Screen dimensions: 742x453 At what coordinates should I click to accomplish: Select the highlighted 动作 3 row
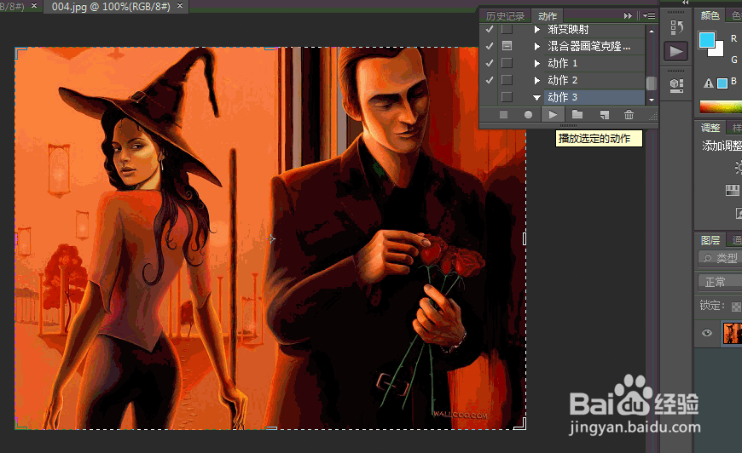(x=594, y=97)
